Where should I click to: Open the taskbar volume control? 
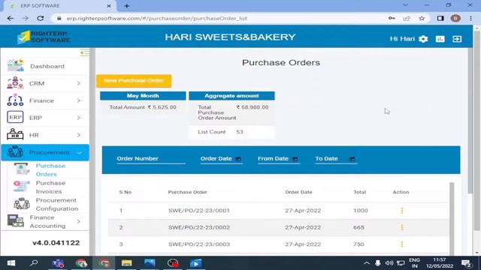point(389,263)
